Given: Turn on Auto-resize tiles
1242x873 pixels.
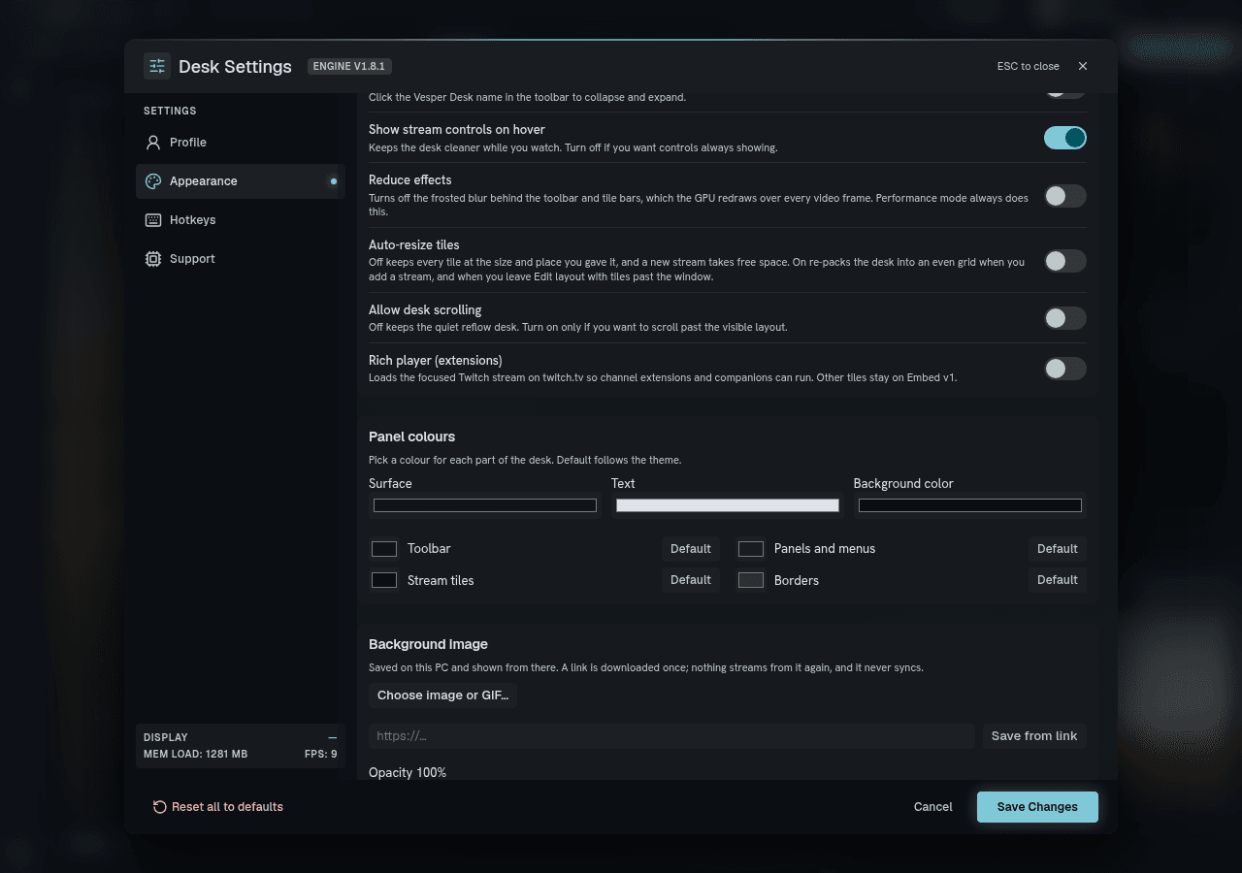Looking at the screenshot, I should tap(1065, 261).
